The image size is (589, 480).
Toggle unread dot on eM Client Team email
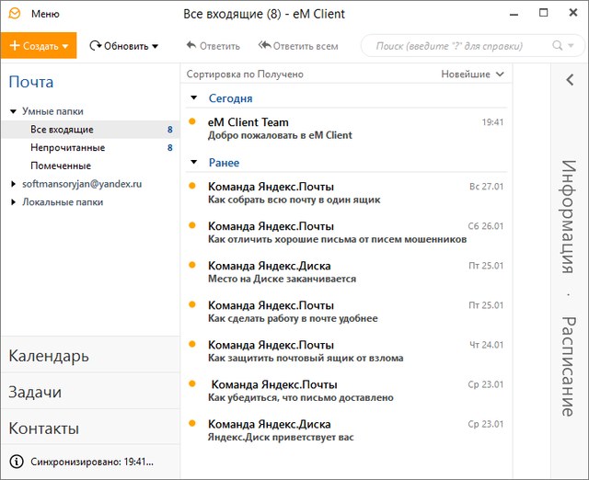(x=192, y=121)
